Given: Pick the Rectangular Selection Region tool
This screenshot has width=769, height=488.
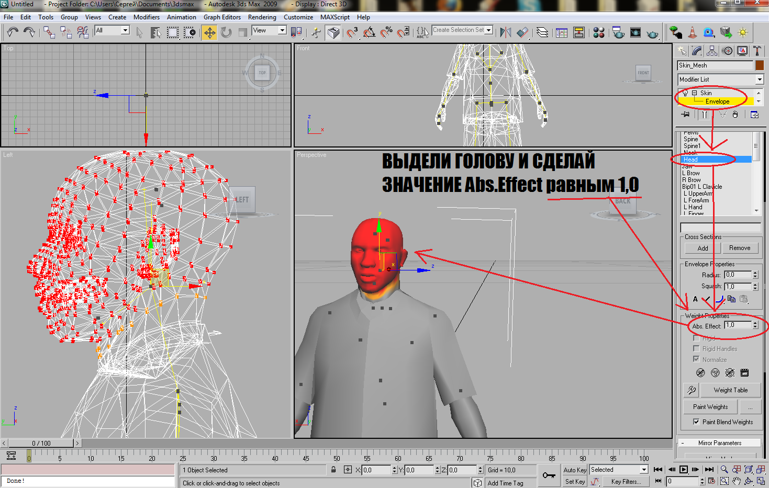Looking at the screenshot, I should [173, 32].
